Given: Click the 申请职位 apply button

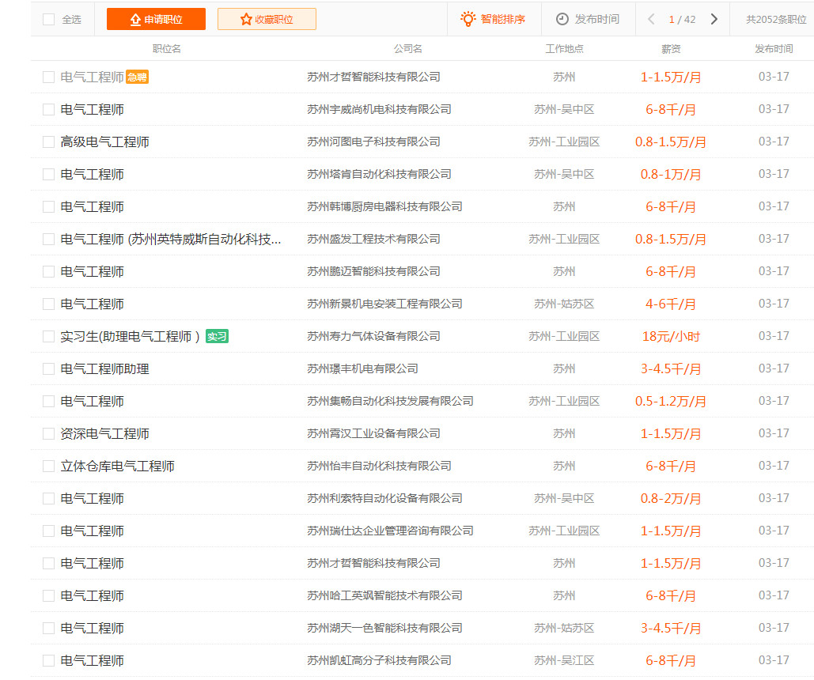Looking at the screenshot, I should 156,19.
